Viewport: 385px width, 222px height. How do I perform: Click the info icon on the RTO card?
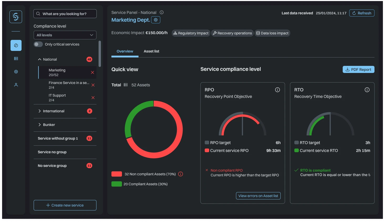367,90
